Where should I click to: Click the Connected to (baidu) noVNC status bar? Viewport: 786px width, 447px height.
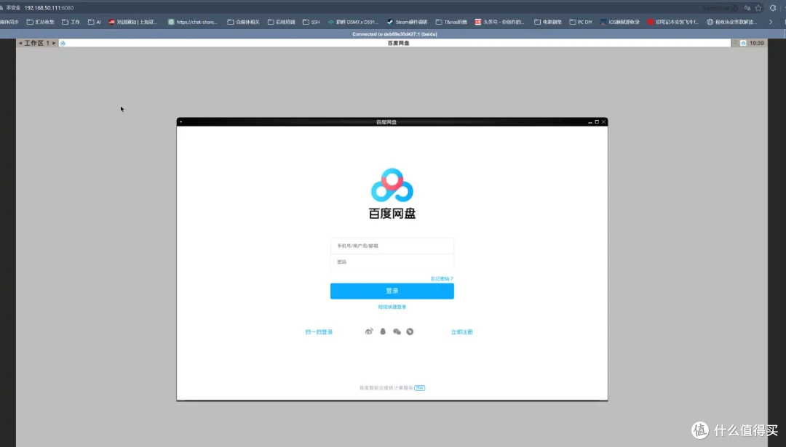click(x=394, y=34)
